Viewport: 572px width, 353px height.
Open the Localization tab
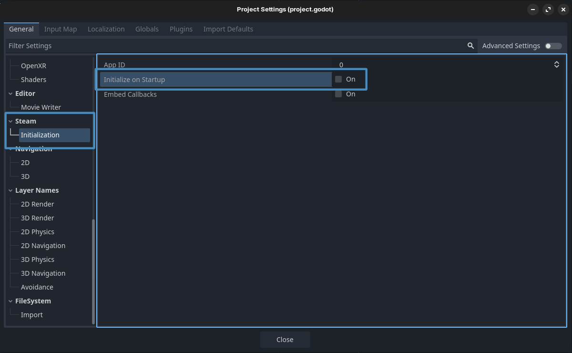pos(106,29)
